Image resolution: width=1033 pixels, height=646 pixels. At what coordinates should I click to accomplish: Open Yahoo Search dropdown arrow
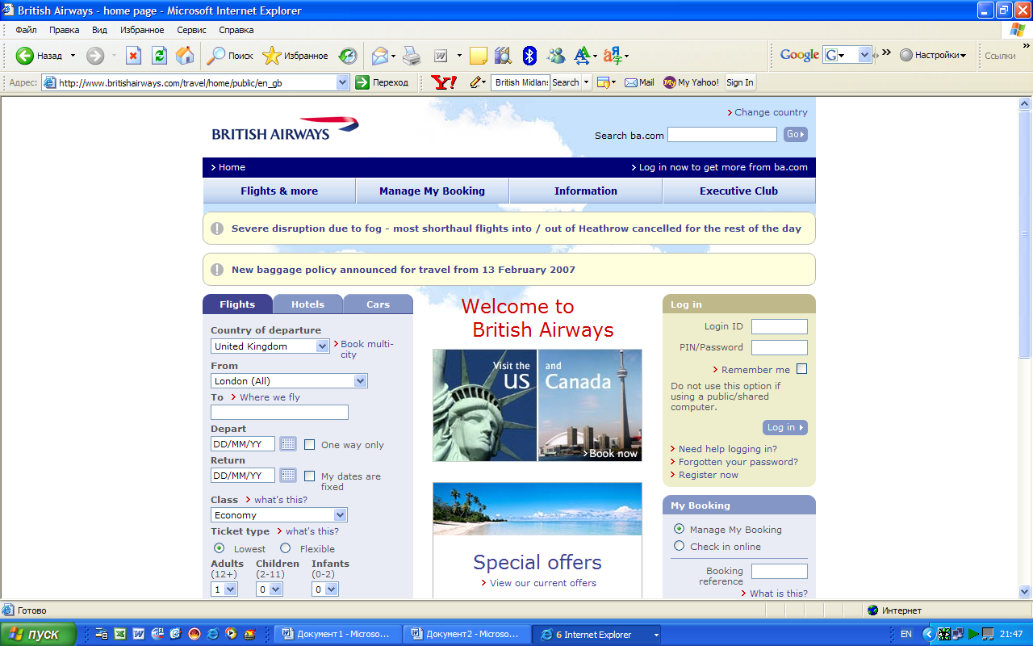(587, 82)
